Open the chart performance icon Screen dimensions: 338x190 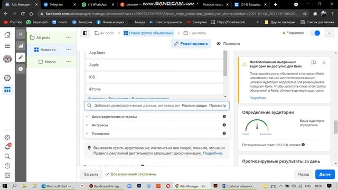click(x=21, y=46)
